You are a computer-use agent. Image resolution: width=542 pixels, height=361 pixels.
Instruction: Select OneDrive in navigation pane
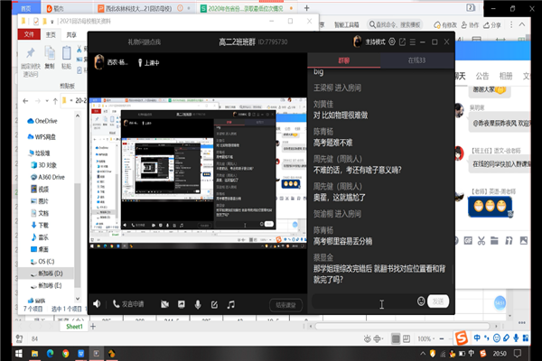(x=42, y=121)
